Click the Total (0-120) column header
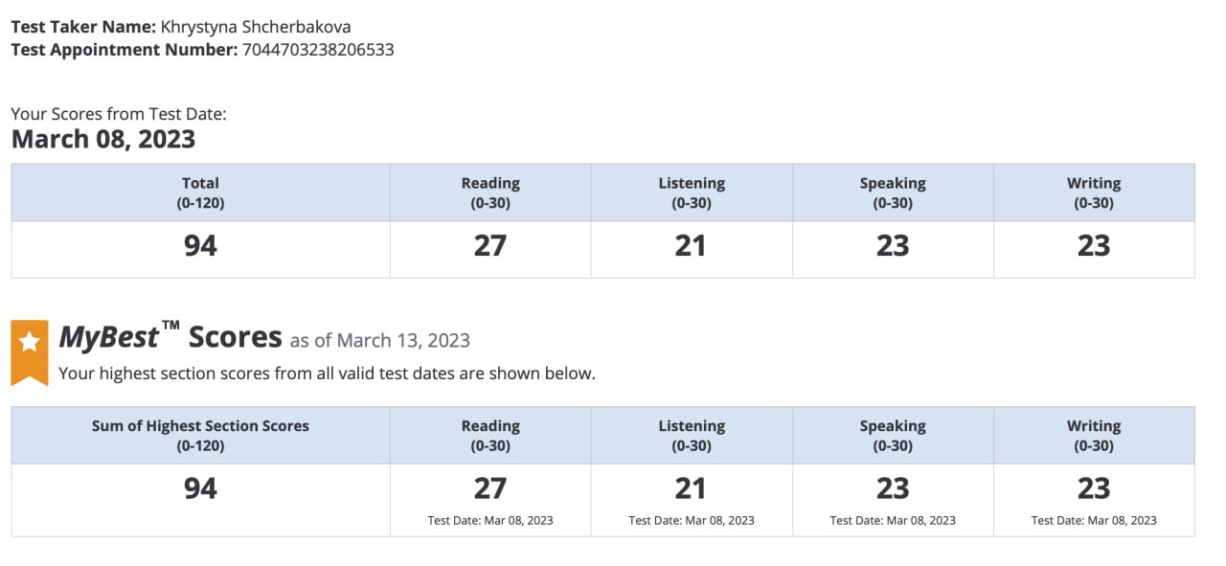Image resolution: width=1226 pixels, height=566 pixels. click(x=200, y=192)
